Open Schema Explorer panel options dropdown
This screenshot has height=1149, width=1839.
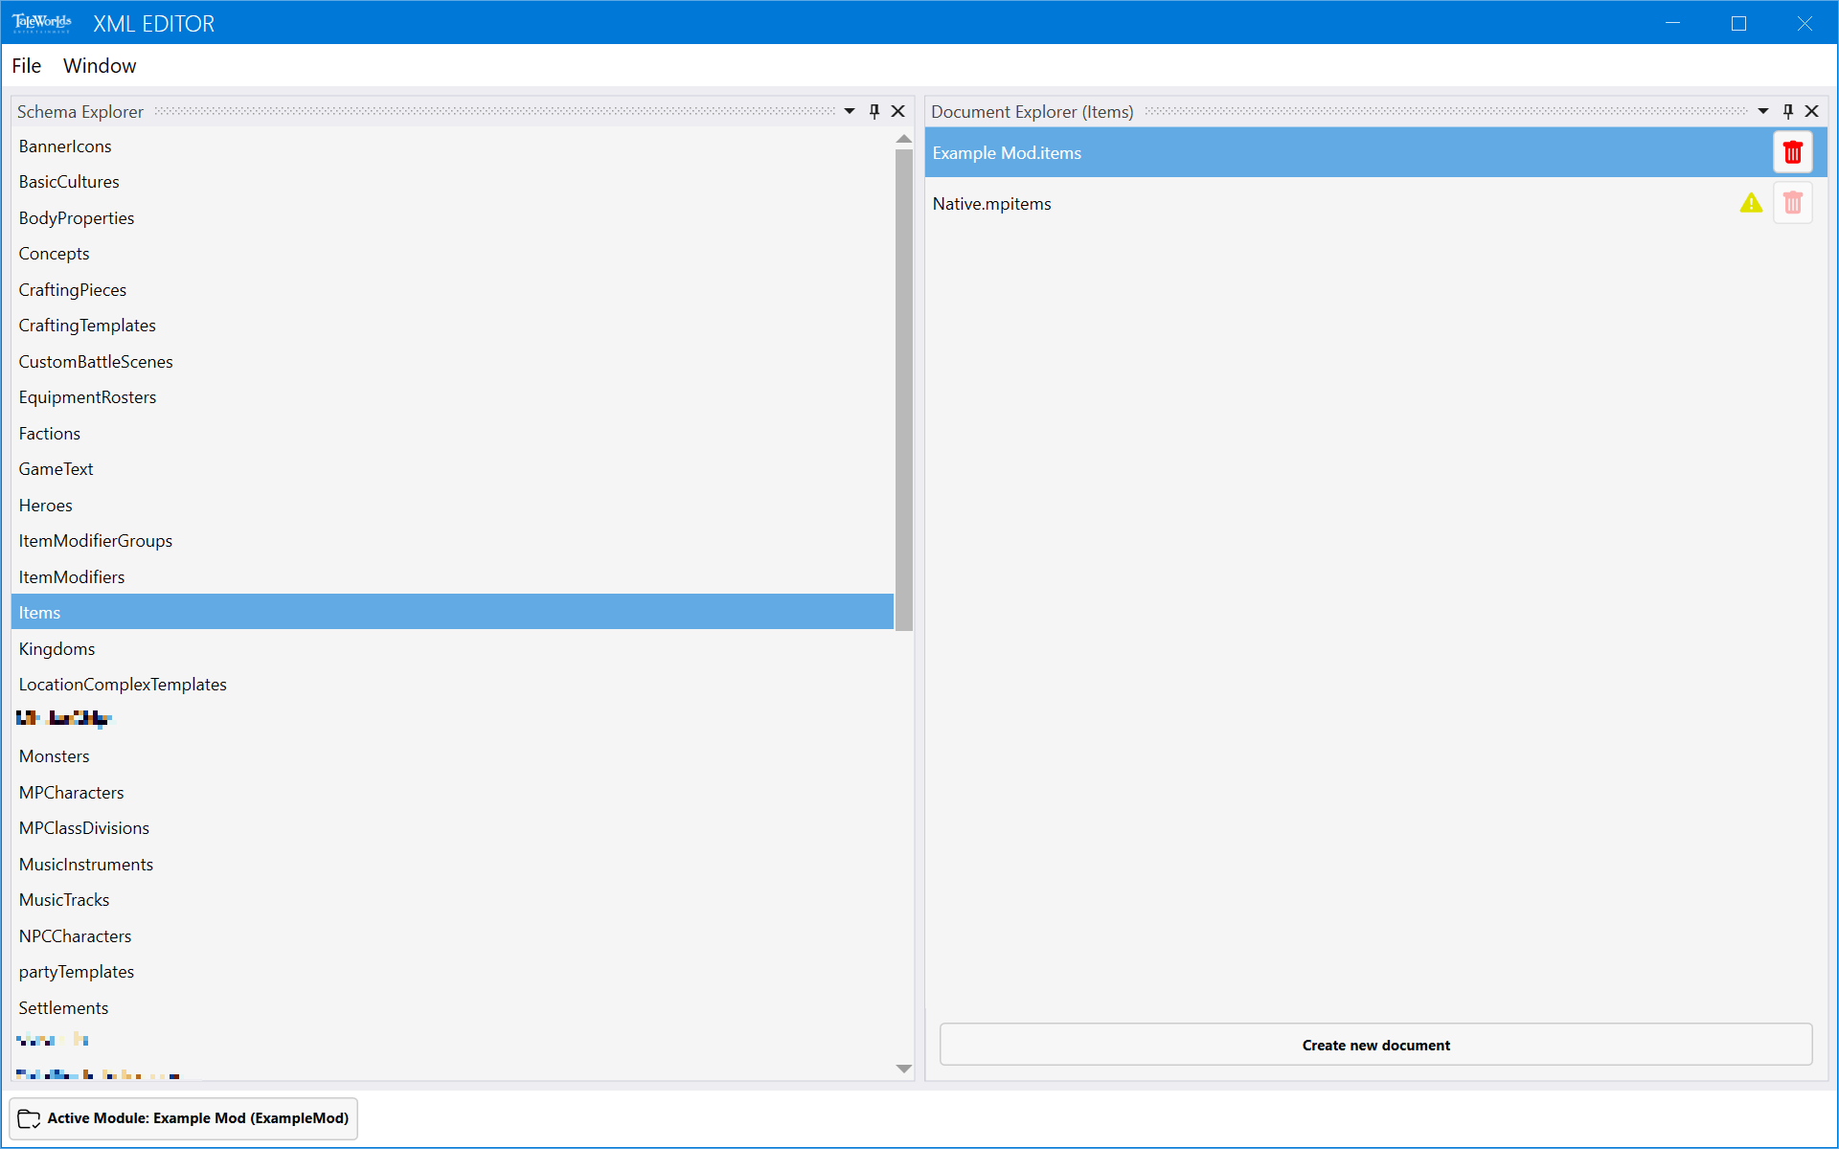coord(849,111)
